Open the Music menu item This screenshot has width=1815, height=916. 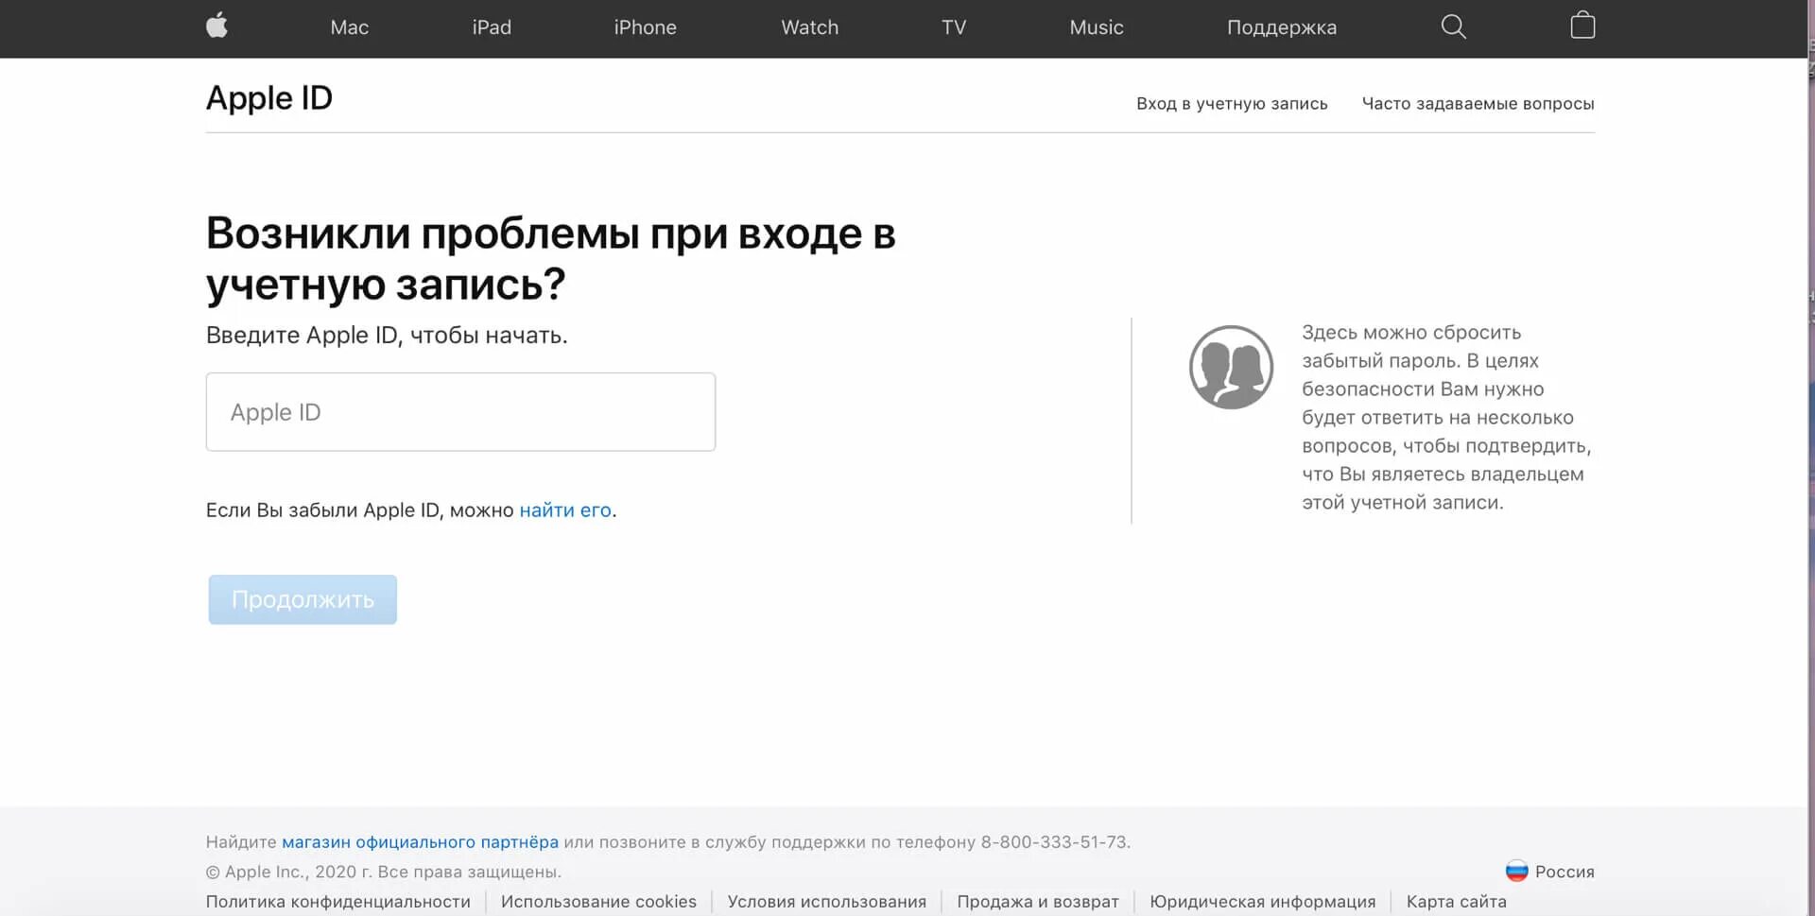[x=1097, y=27]
